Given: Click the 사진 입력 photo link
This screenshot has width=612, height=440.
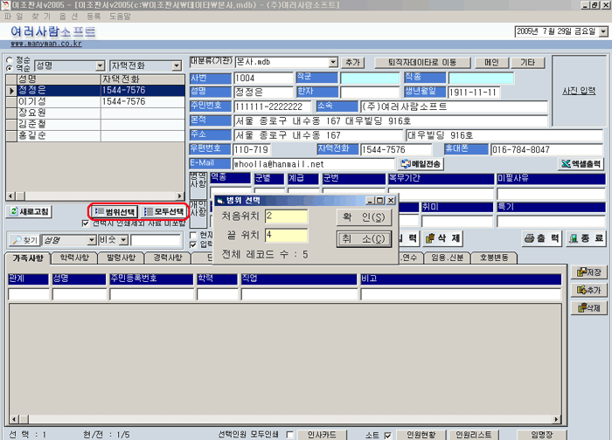Looking at the screenshot, I should tap(578, 91).
